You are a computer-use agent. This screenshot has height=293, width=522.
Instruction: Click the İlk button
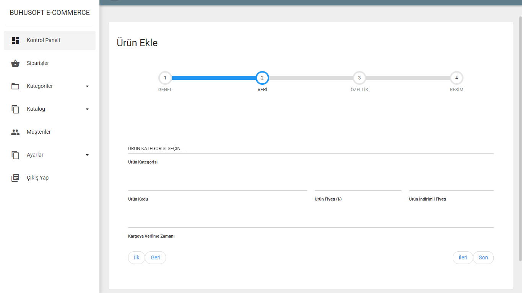(137, 257)
